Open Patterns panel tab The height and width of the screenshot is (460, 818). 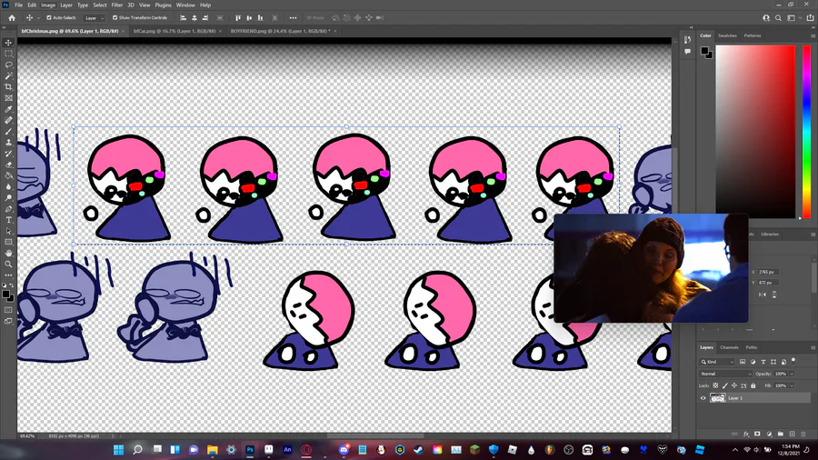click(753, 36)
